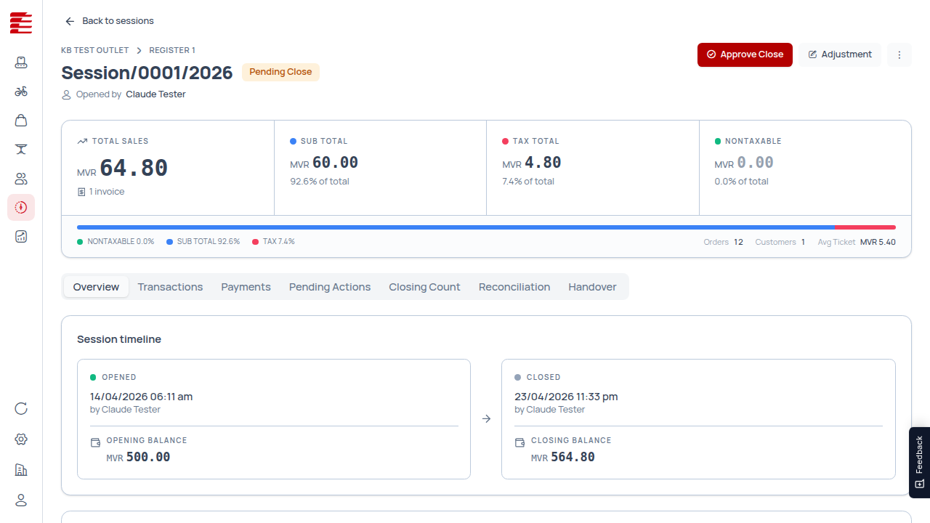Click the red app logo in the sidebar
This screenshot has width=930, height=523.
(x=21, y=23)
